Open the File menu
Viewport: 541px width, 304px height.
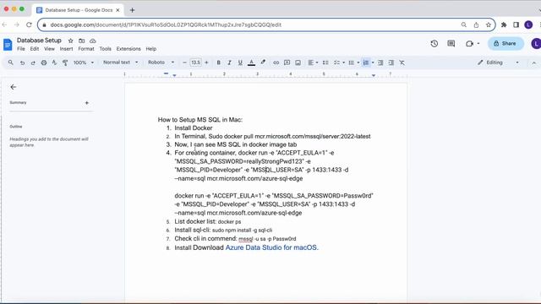[x=21, y=49]
